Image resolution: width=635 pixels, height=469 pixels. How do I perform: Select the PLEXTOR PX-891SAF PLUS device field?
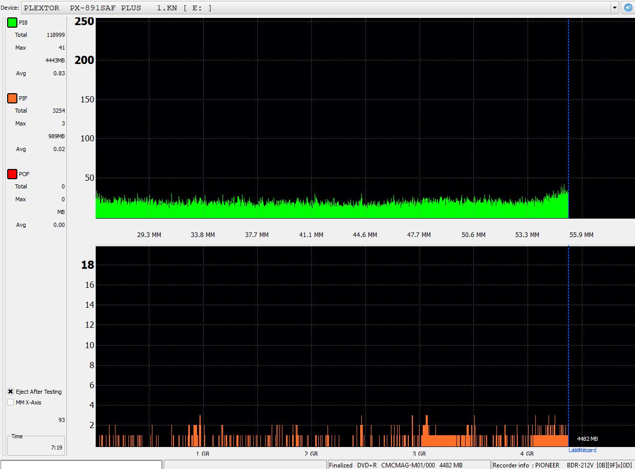tap(317, 8)
